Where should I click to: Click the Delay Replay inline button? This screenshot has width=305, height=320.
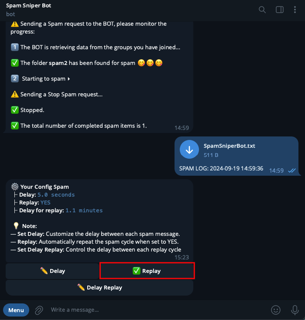99,288
